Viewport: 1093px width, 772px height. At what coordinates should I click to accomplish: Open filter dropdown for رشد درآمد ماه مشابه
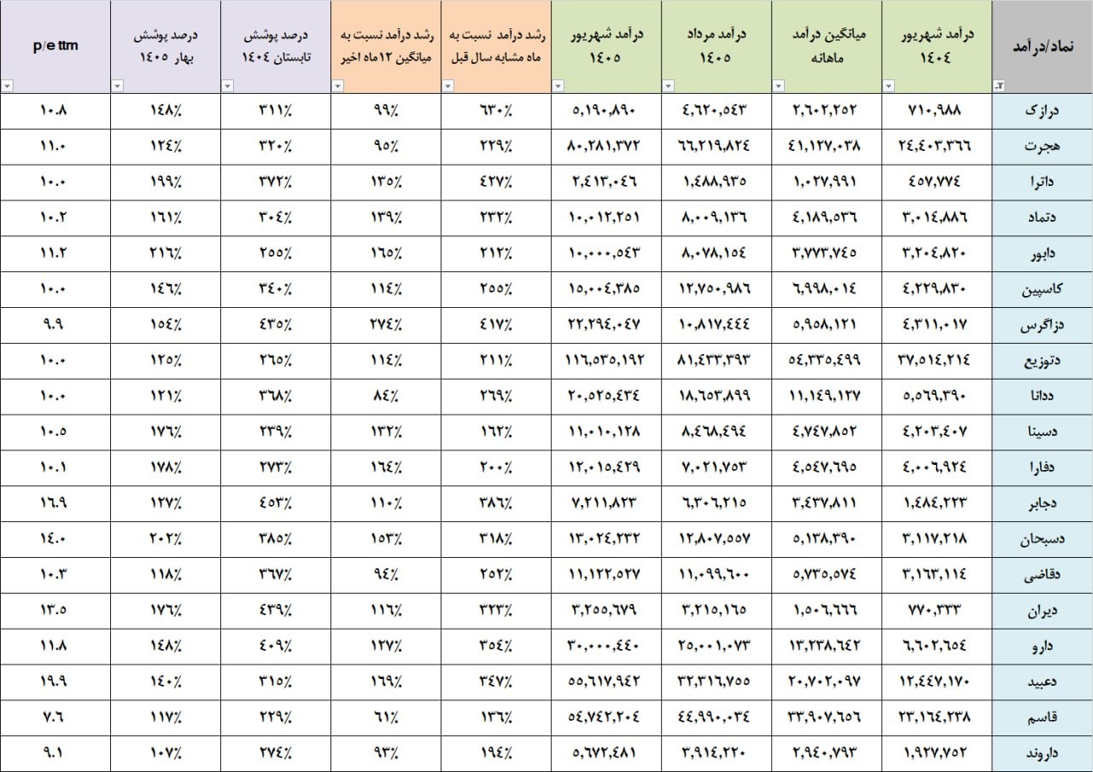448,86
